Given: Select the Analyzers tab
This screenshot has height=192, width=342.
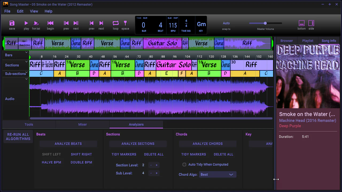Looking at the screenshot, I should [136, 124].
